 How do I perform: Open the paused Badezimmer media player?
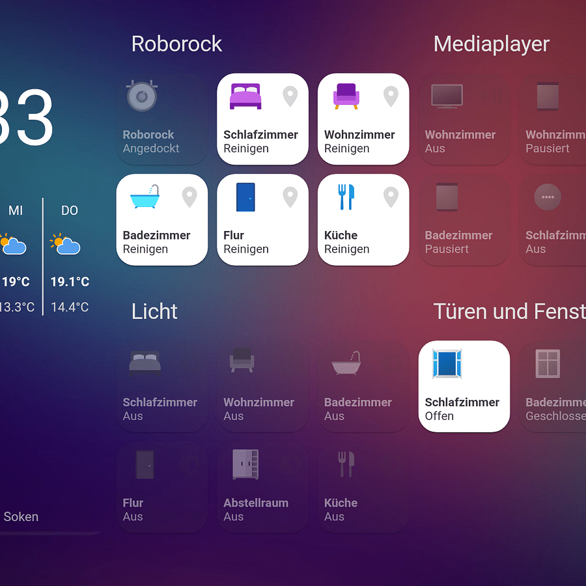[x=464, y=219]
